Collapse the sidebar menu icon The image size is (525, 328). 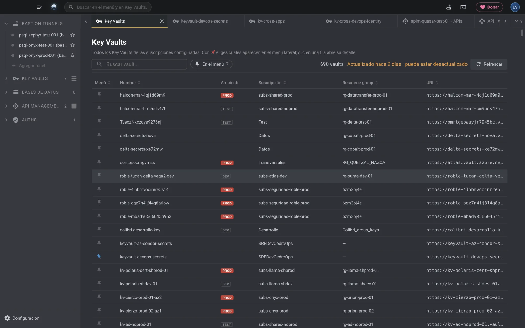(x=39, y=7)
